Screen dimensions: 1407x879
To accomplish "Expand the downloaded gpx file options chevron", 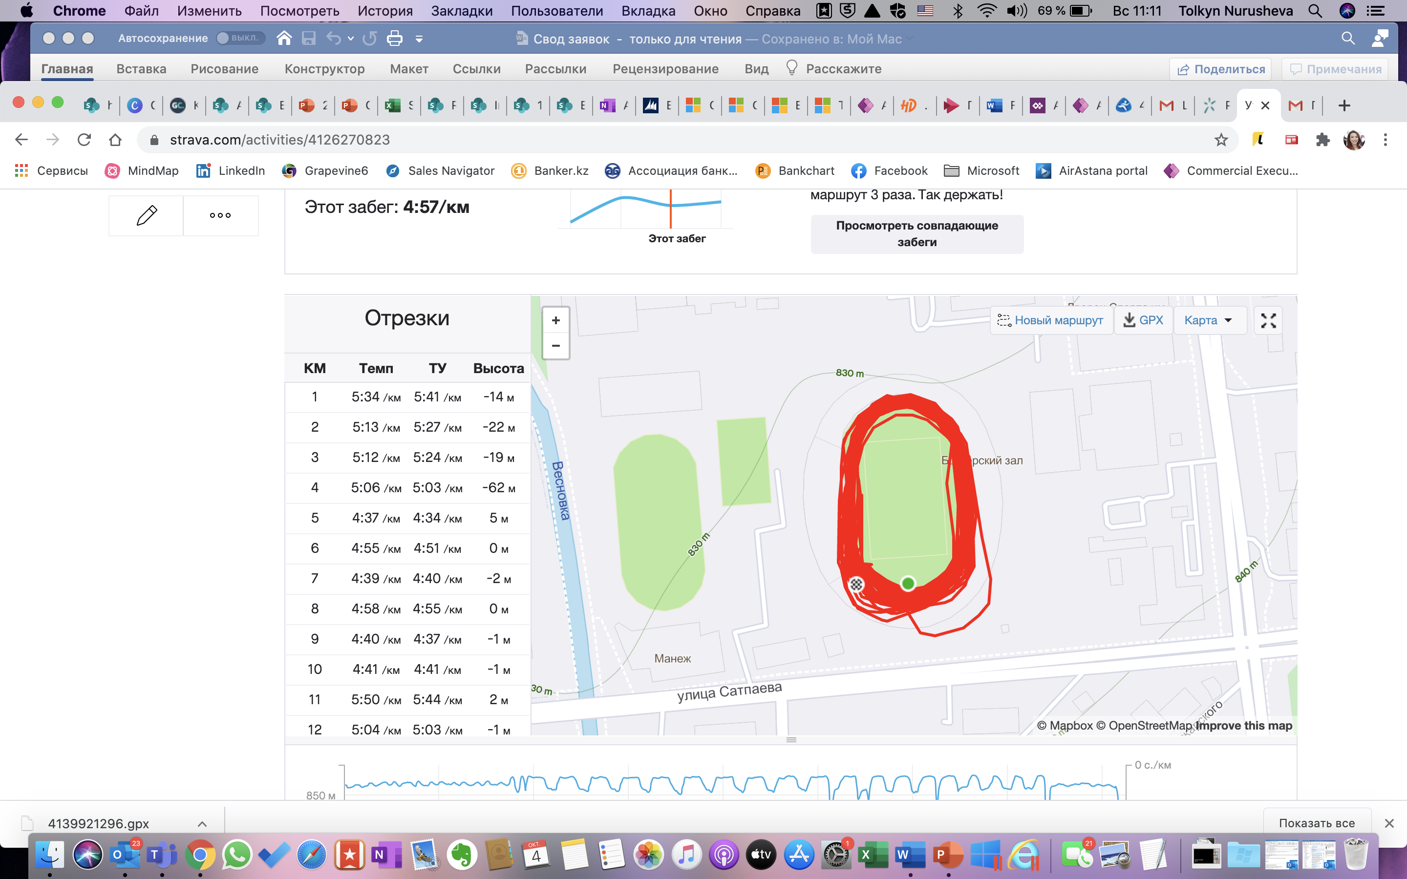I will click(x=202, y=823).
